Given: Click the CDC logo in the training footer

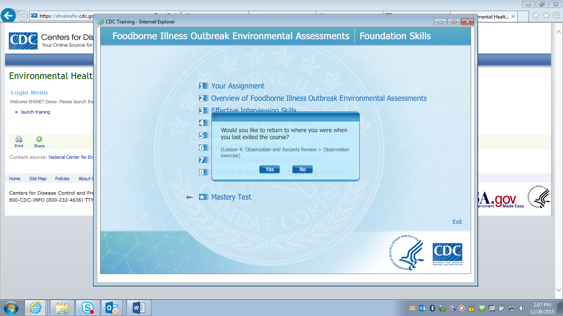Looking at the screenshot, I should coord(447,254).
